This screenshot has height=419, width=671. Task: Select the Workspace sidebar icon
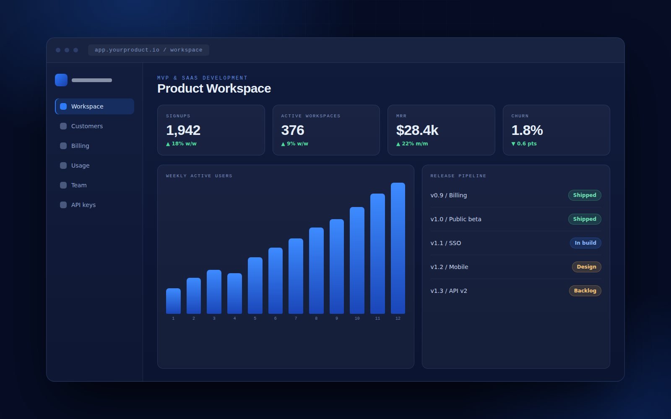click(63, 106)
